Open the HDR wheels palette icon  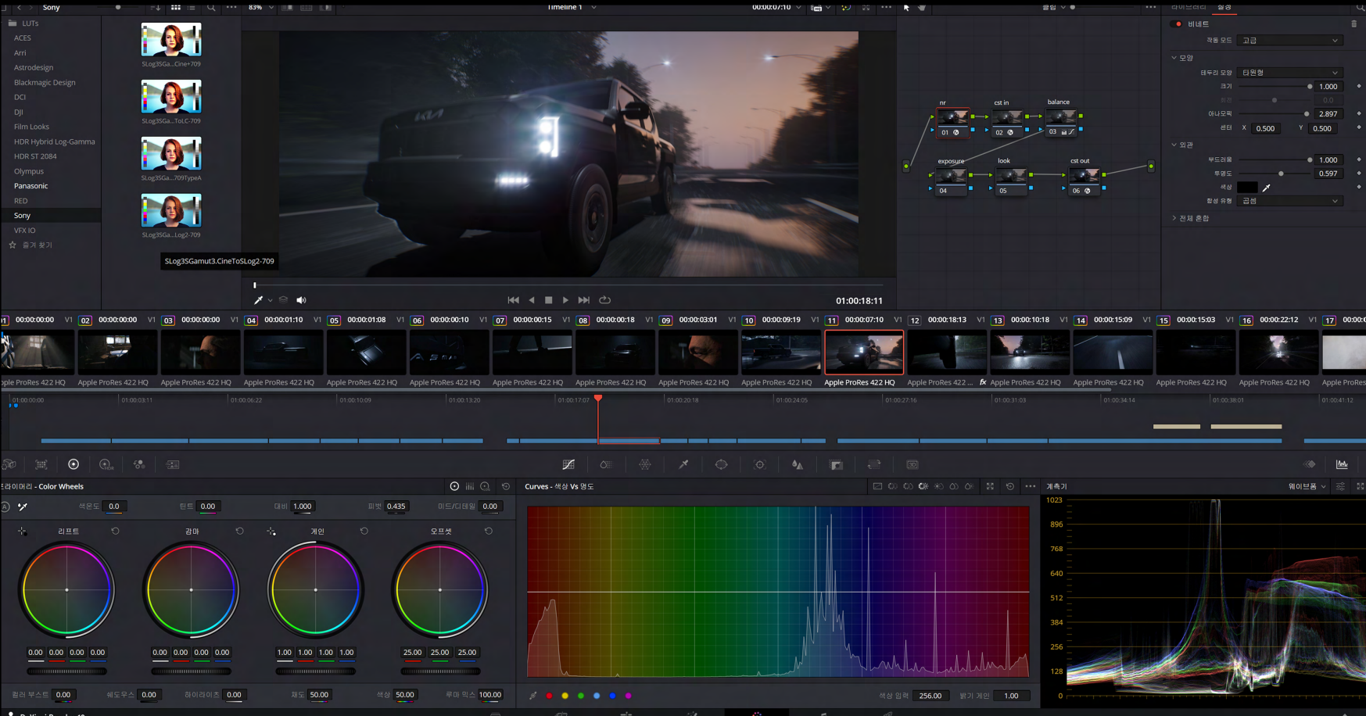(106, 464)
